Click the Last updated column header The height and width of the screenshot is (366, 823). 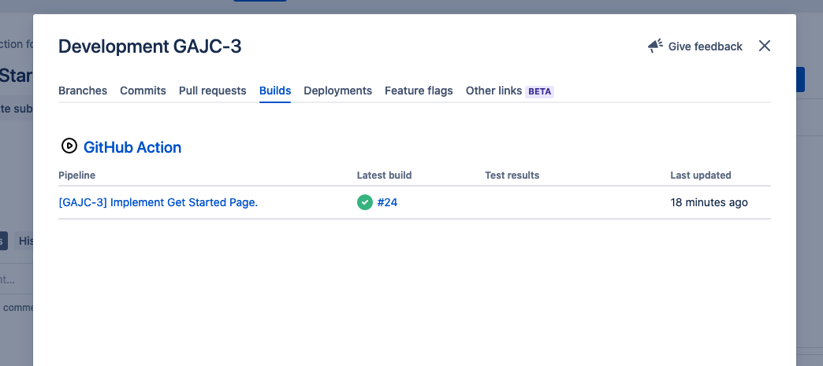pos(701,176)
